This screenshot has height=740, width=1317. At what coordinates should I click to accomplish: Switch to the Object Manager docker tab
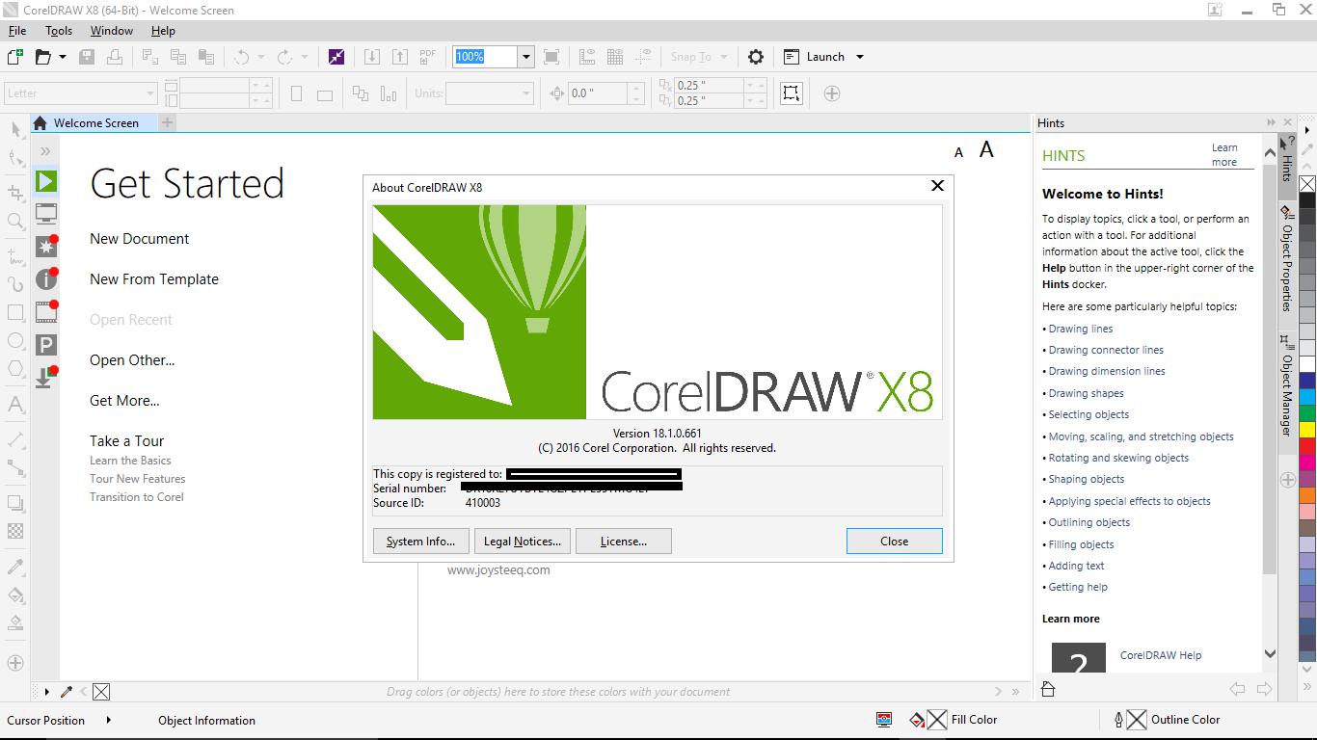pos(1286,383)
